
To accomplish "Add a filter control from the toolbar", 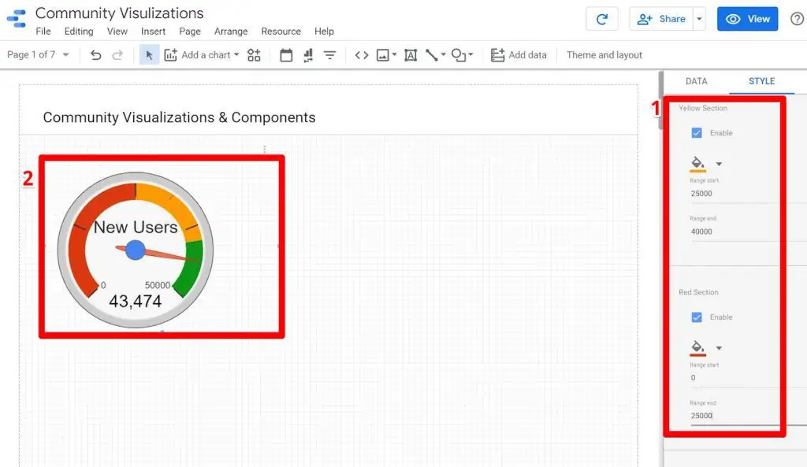I will point(329,55).
